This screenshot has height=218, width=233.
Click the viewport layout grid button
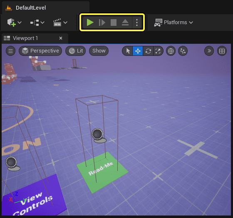222,51
